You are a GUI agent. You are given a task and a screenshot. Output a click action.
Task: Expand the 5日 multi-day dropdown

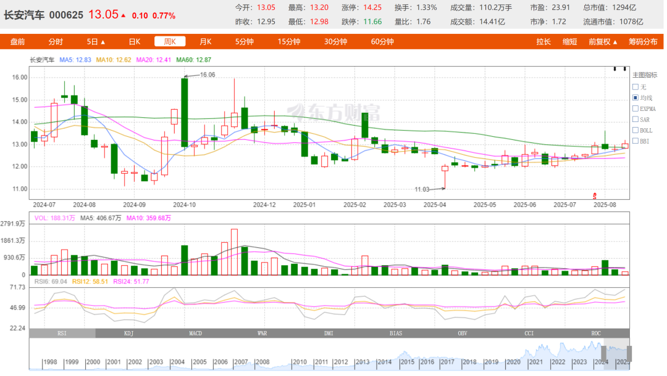click(x=96, y=41)
